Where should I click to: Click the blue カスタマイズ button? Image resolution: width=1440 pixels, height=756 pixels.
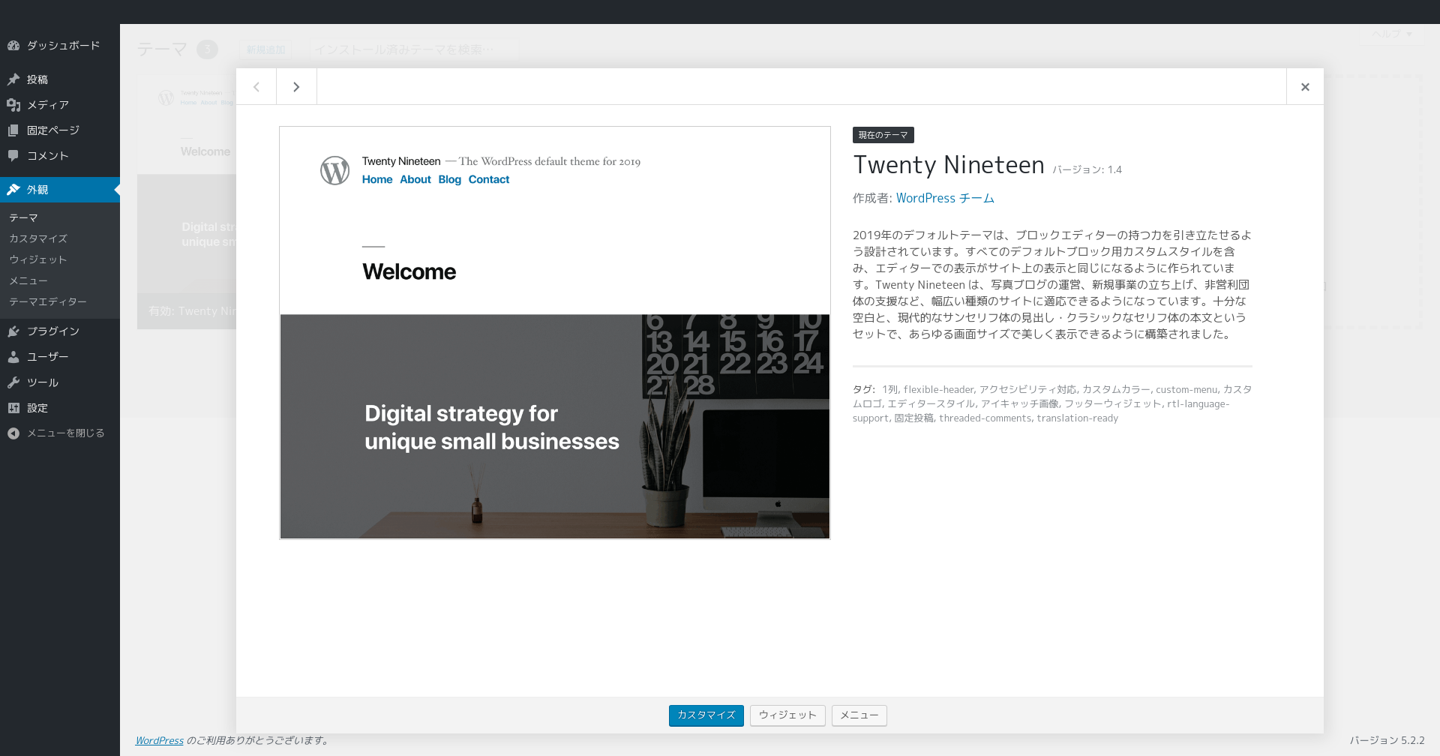point(706,715)
